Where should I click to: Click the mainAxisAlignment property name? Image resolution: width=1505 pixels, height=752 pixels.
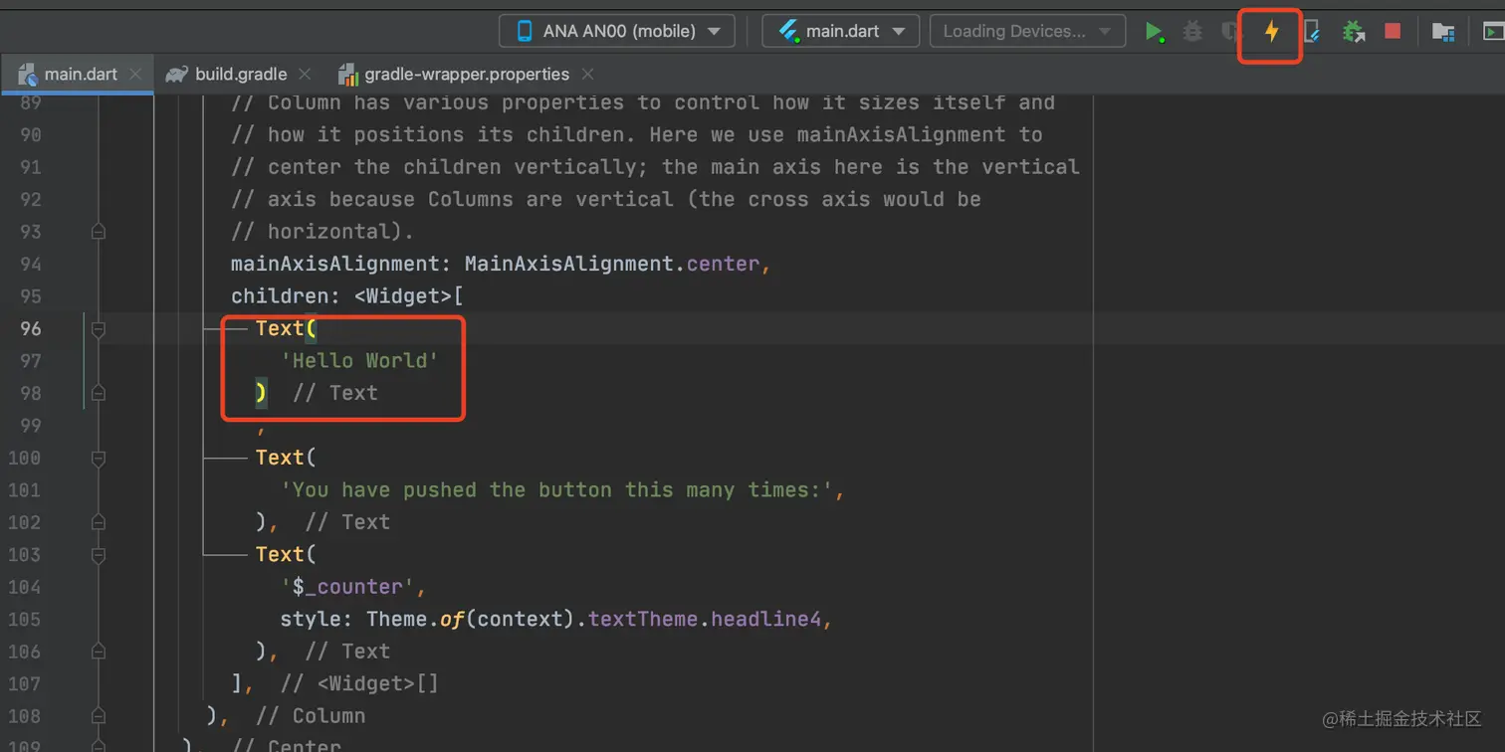pos(336,264)
